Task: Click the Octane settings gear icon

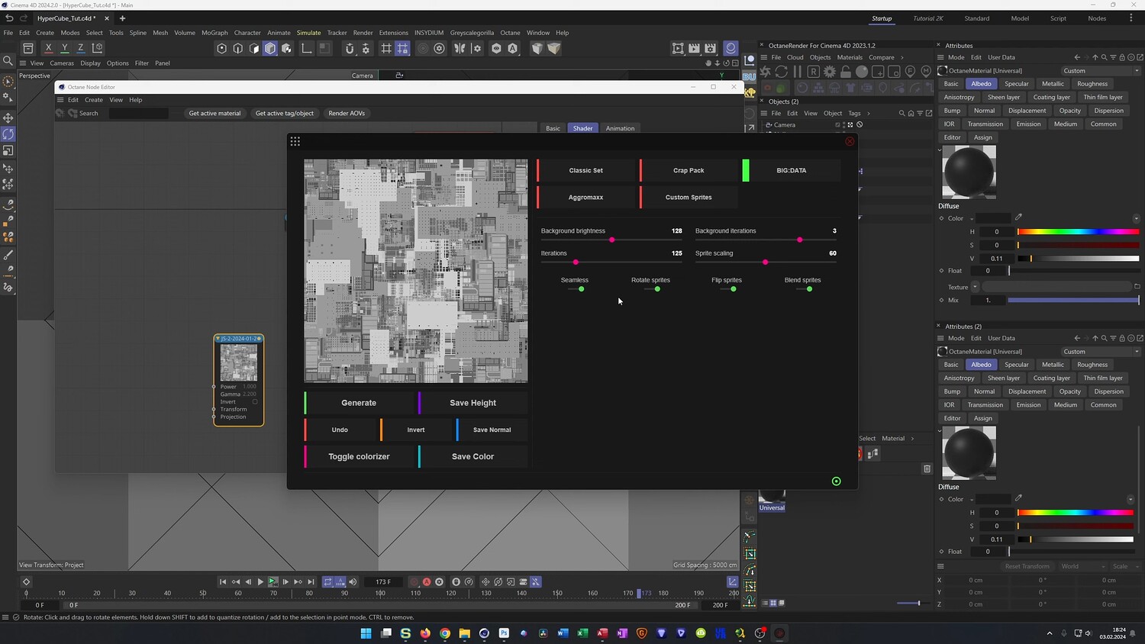Action: (x=830, y=71)
